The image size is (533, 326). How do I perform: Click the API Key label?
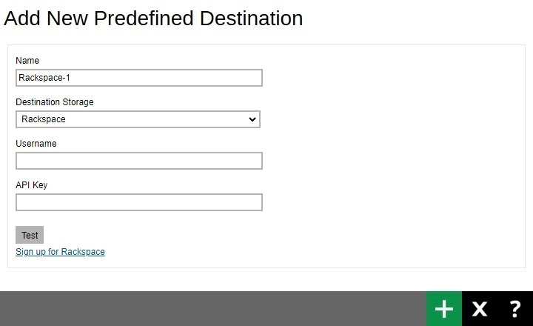32,185
